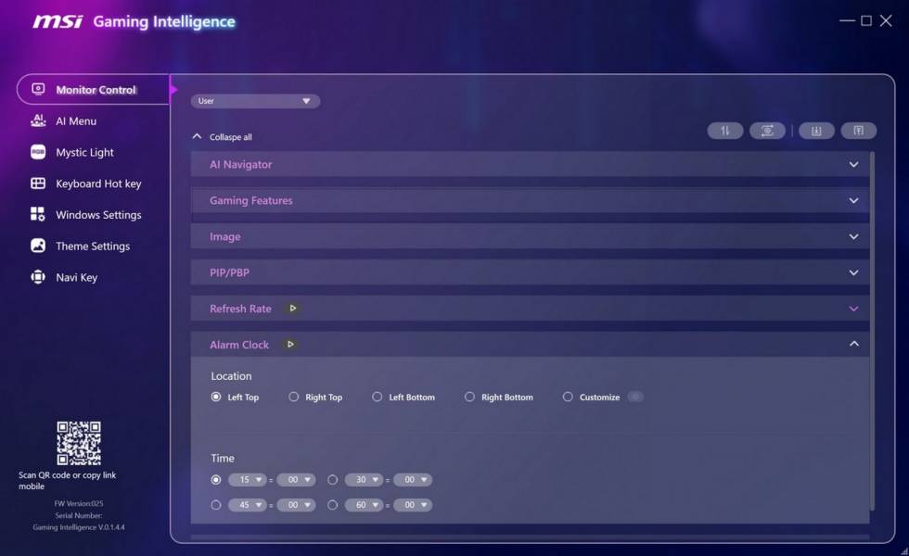Image resolution: width=909 pixels, height=556 pixels.
Task: Select the 45:00 time preset radio
Action: [x=216, y=505]
